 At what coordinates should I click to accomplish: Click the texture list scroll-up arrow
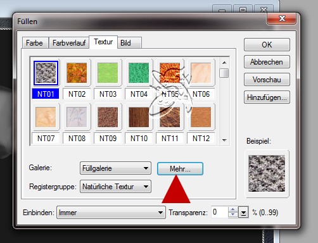(x=224, y=63)
